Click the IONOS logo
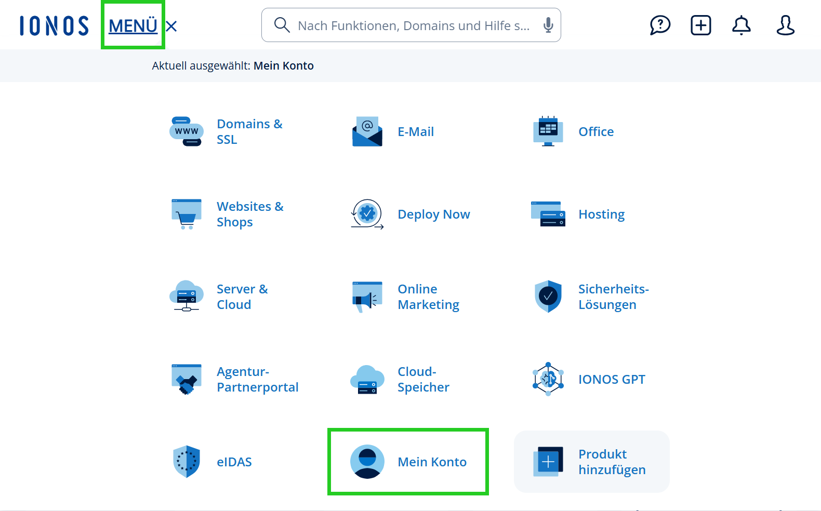This screenshot has width=821, height=511. point(54,26)
